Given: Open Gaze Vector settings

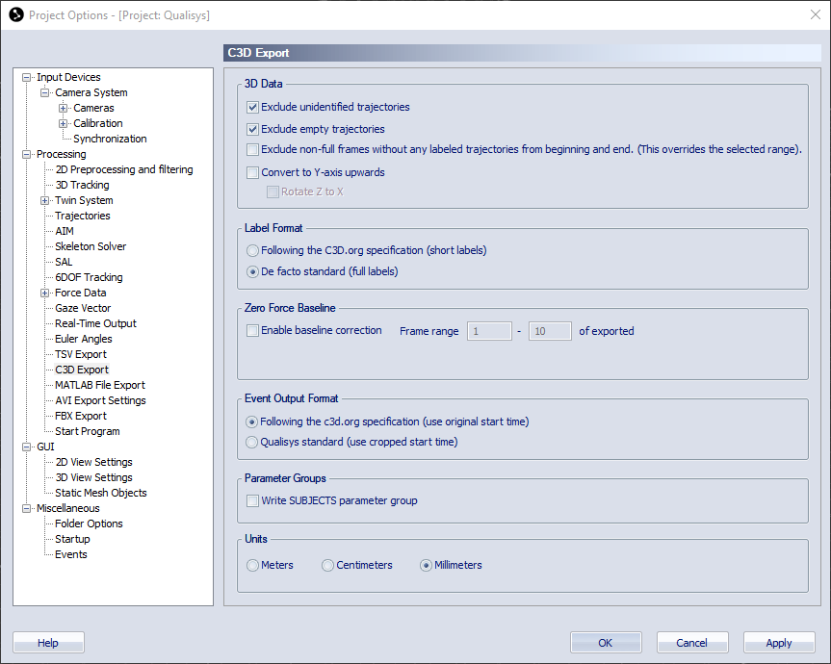Looking at the screenshot, I should point(83,308).
